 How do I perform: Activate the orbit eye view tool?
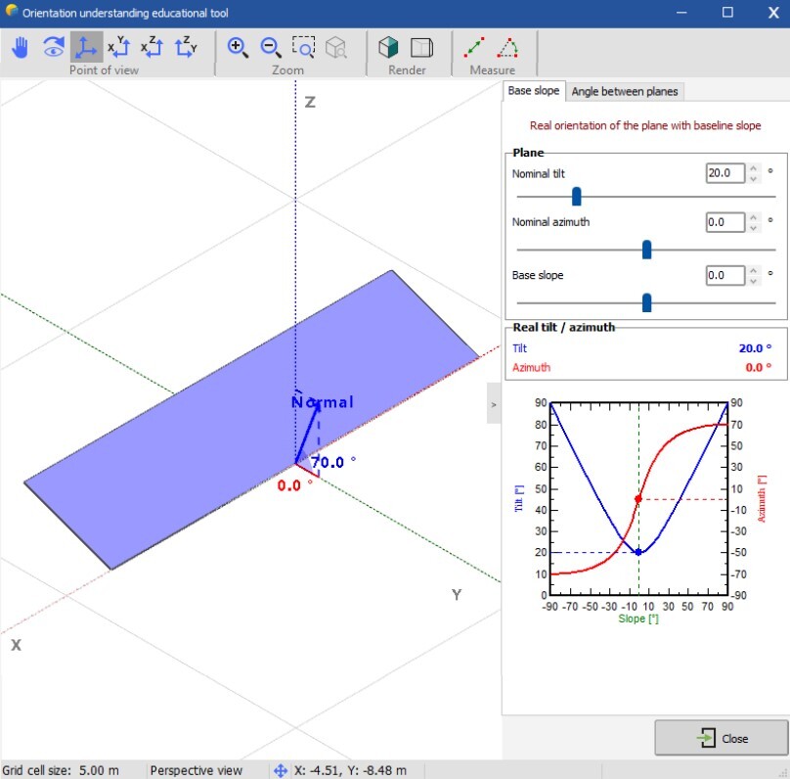(53, 47)
